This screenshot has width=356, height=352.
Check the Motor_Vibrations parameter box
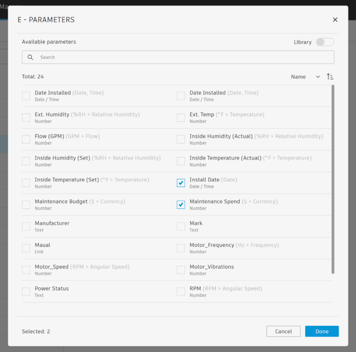point(181,270)
